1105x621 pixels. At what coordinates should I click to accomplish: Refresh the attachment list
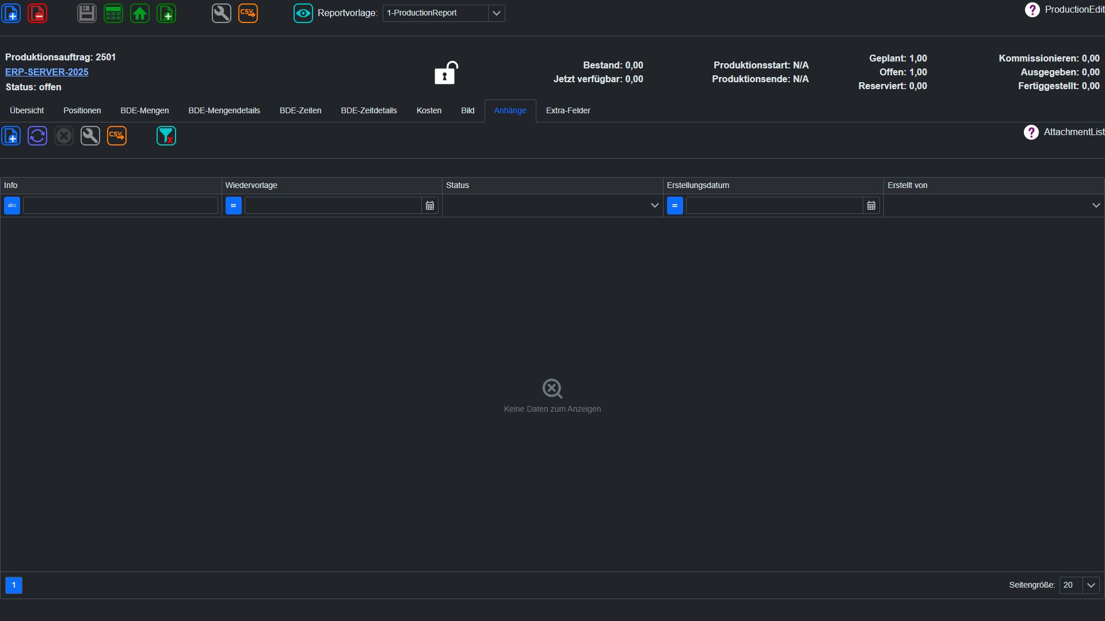(x=37, y=136)
